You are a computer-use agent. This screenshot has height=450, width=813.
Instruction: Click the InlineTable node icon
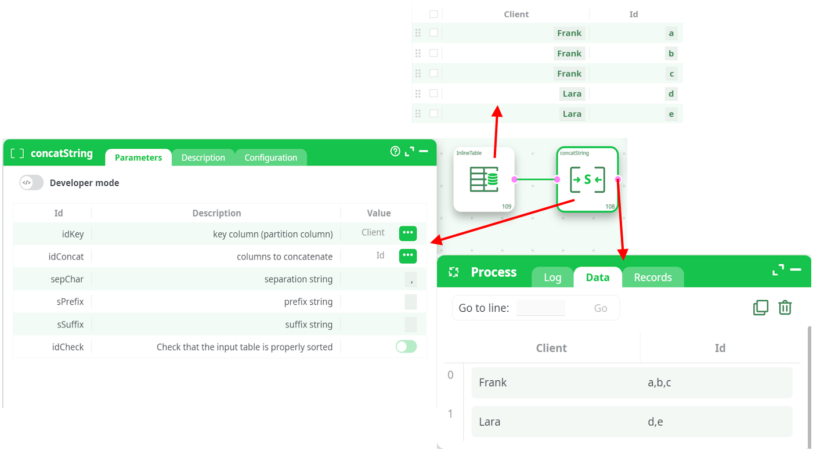coord(483,179)
